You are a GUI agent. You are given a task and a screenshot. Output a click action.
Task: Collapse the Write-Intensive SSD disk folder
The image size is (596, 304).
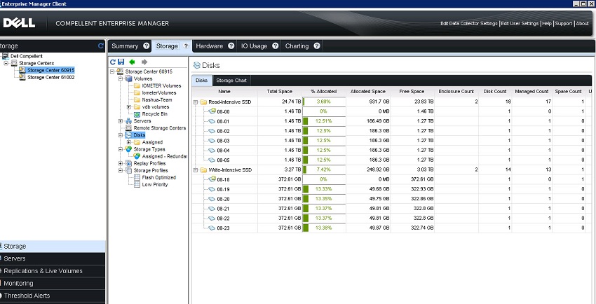196,170
